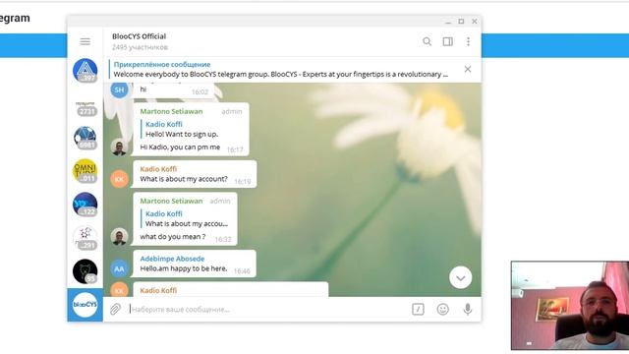Click the KK avatar beside "What is about my account?"
Screen dimensions: 629x354
(x=119, y=179)
